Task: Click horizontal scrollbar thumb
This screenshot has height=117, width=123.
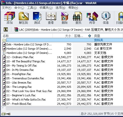Action: [64, 108]
